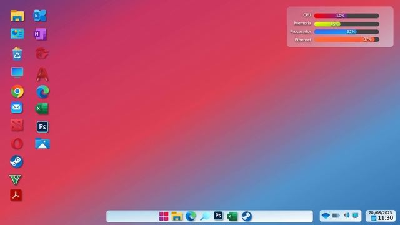This screenshot has width=400, height=225.
Task: Click the Ethernet label in widget
Action: [302, 39]
